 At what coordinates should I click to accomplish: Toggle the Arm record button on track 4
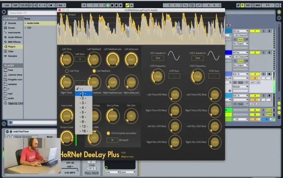[269, 96]
